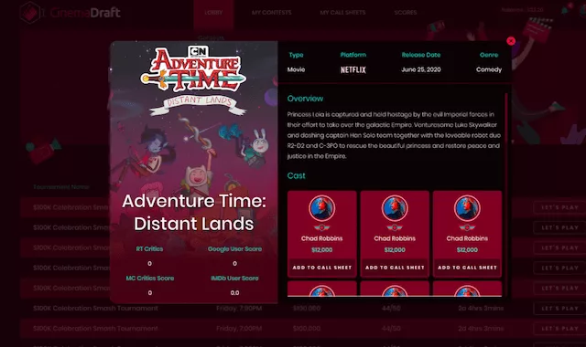Screen dimensions: 586x347
Task: Click the Netflix platform logo
Action: coord(353,69)
